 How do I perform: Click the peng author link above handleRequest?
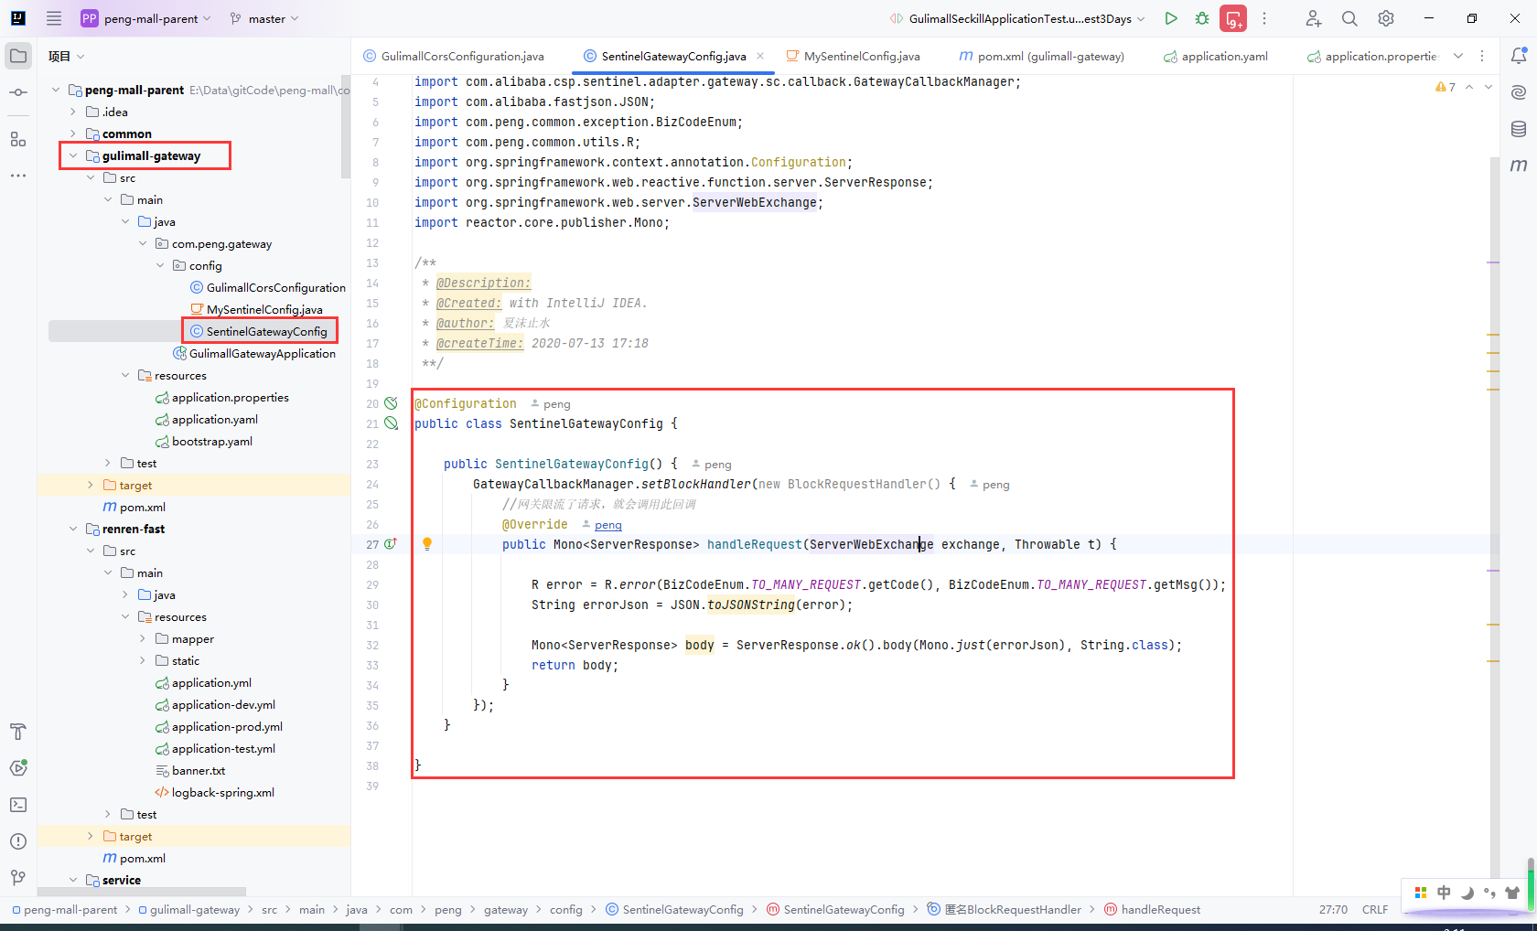point(607,525)
